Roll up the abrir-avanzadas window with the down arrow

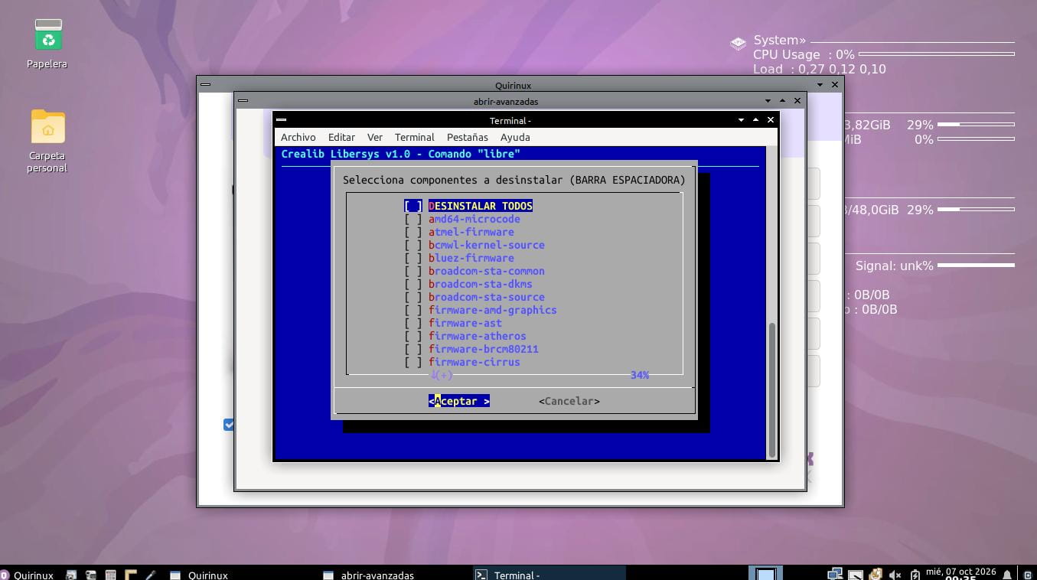pyautogui.click(x=768, y=101)
